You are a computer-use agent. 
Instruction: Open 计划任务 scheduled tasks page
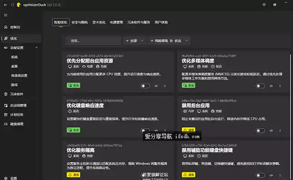[20, 115]
